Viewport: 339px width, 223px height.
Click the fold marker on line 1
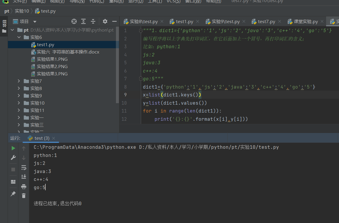(x=141, y=31)
